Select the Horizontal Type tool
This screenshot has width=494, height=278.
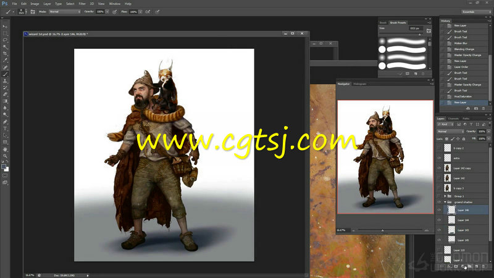tap(5, 128)
